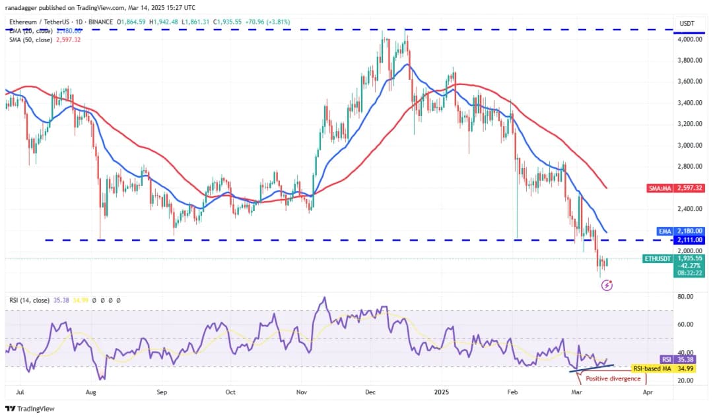Screen dimensions: 713x418
Task: Click the Positive divergence annotation text
Action: [613, 378]
